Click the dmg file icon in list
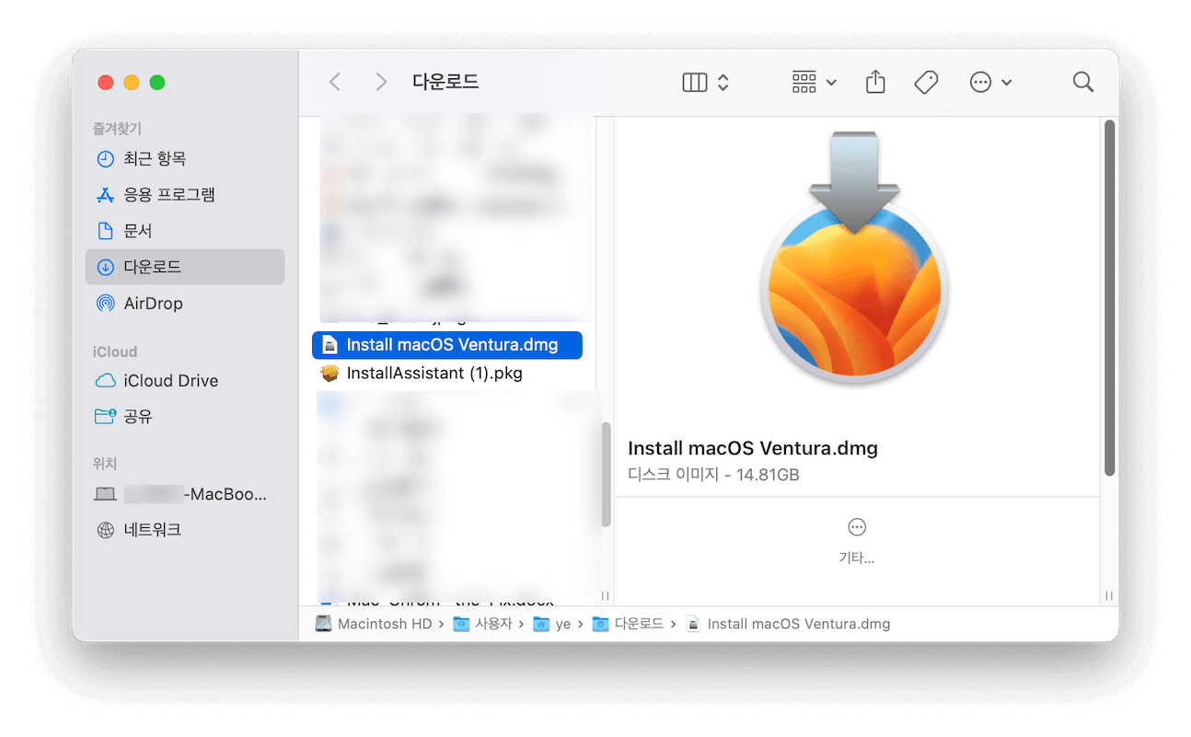The height and width of the screenshot is (737, 1191). coord(330,345)
